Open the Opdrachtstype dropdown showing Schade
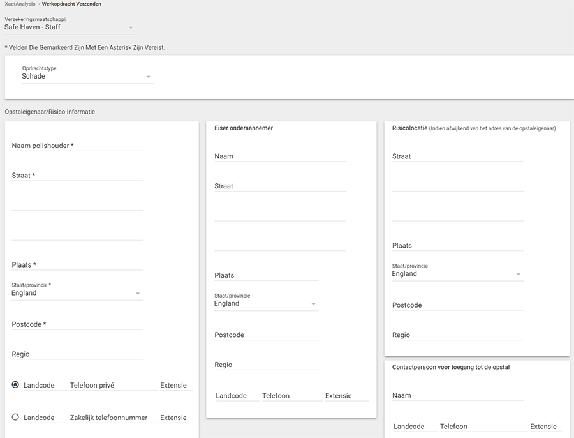Viewport: 574px width, 438px height. coord(87,76)
